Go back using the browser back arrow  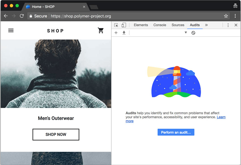point(6,16)
